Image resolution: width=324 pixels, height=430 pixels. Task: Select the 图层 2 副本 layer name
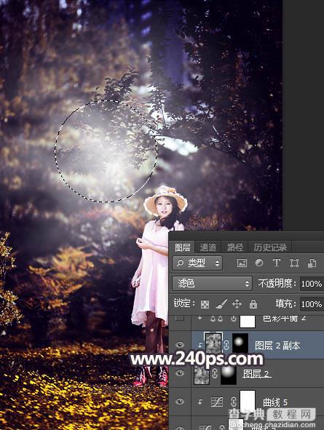tap(277, 346)
